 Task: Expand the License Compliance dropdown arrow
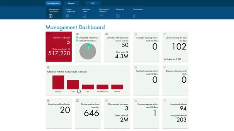[76, 17]
